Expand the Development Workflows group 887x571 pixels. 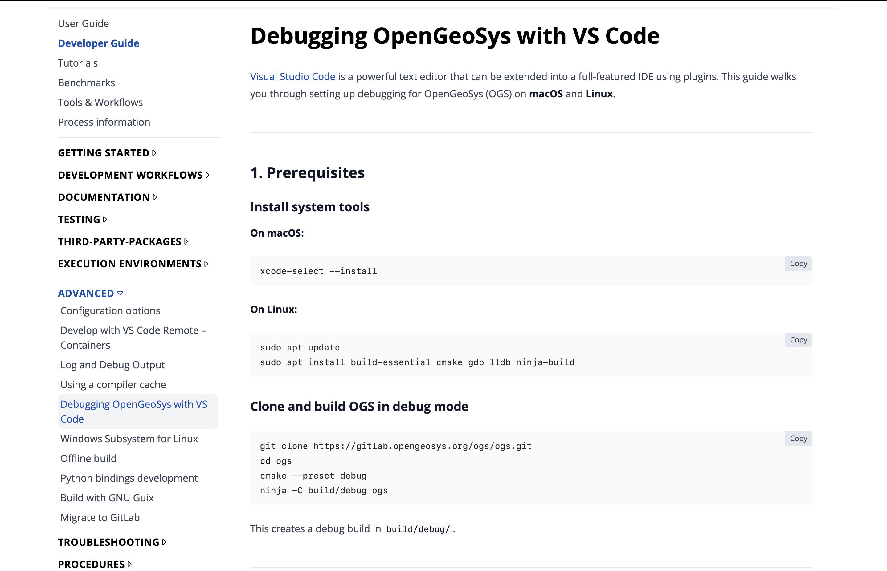tap(134, 175)
